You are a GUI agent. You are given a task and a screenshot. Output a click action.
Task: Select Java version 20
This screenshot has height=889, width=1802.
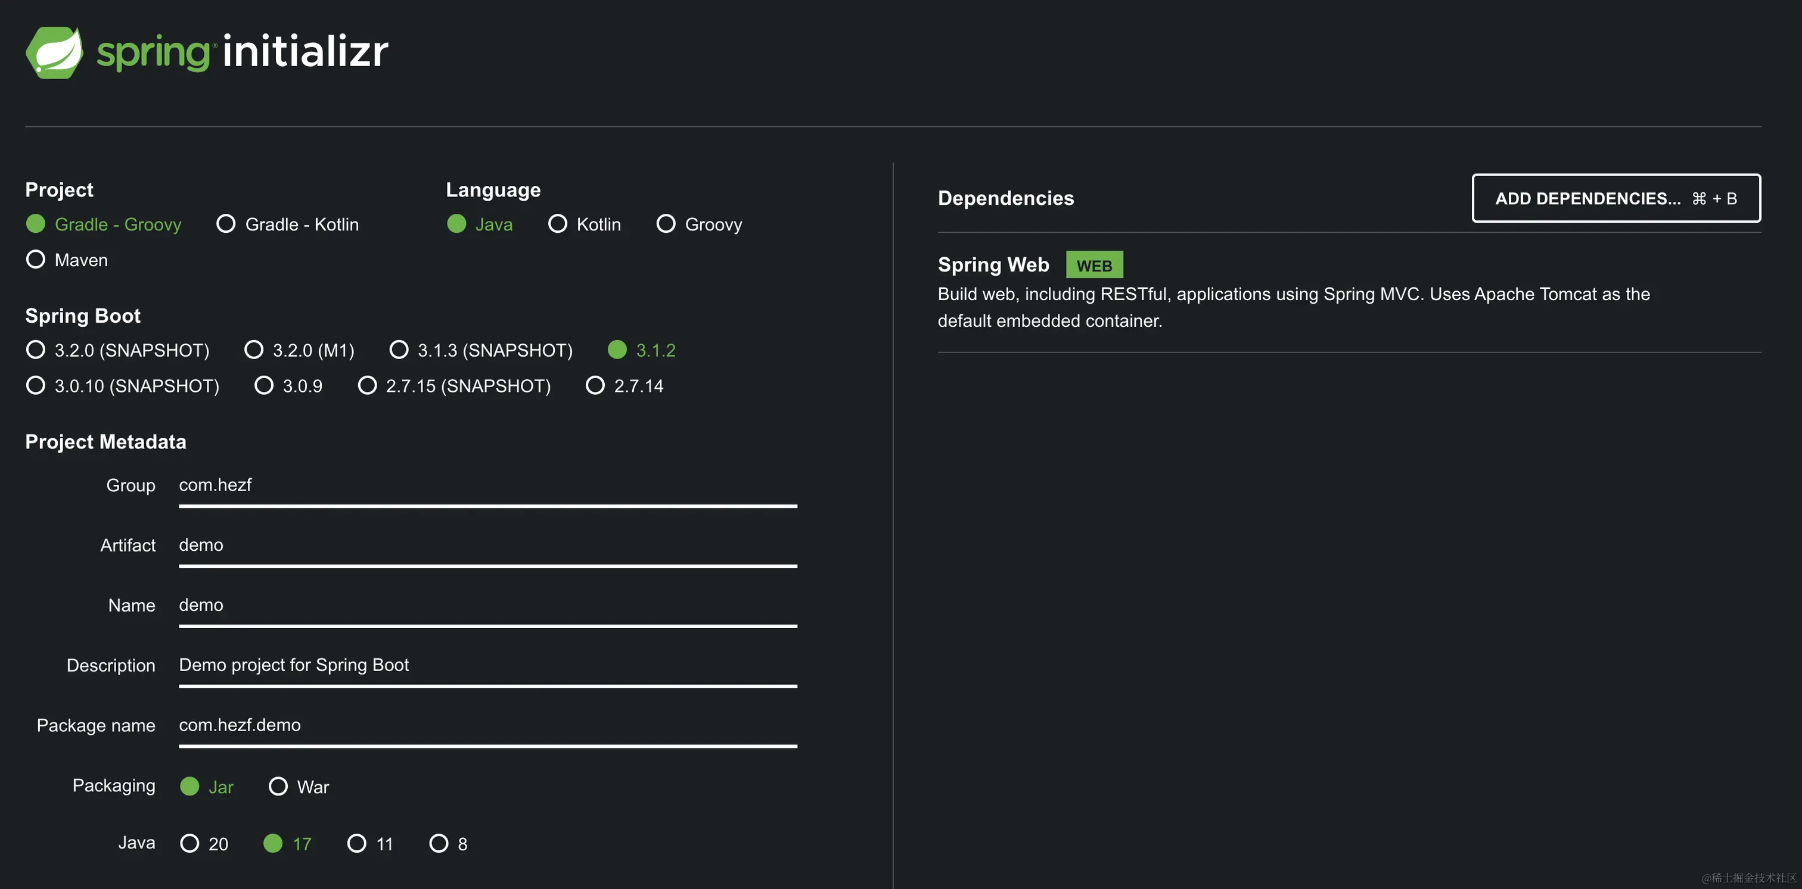point(189,844)
